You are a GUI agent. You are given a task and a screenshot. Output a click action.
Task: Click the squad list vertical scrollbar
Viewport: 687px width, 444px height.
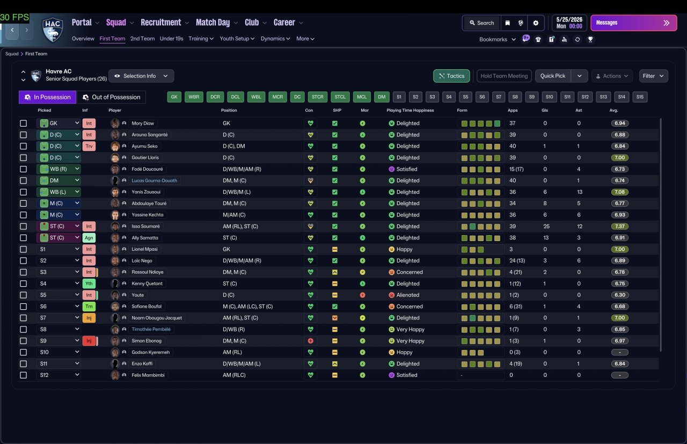[x=661, y=235]
